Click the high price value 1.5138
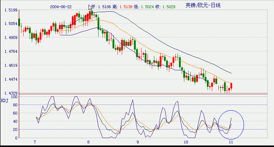The height and width of the screenshot is (147, 274). pyautogui.click(x=125, y=6)
